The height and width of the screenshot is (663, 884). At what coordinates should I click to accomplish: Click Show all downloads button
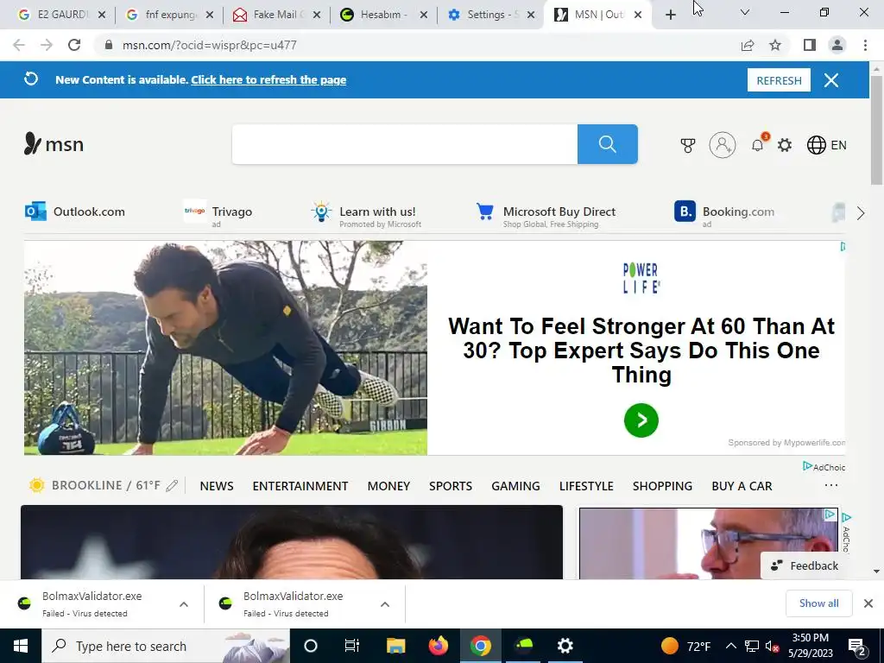(818, 603)
